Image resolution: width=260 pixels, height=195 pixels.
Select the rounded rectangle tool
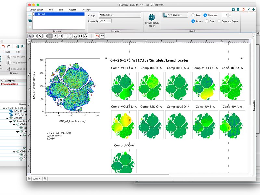coord(66,36)
